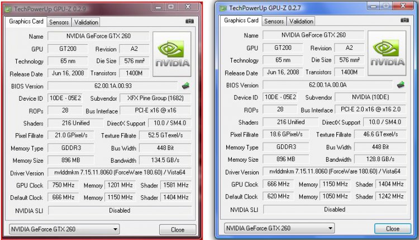This screenshot has width=419, height=240.
Task: Click Bus Width 448 Bit in GPU-Z 0.2.9
Action: click(x=165, y=148)
